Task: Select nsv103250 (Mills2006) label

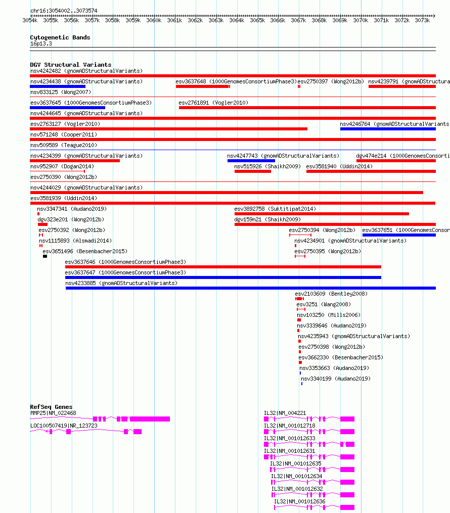Action: click(x=329, y=315)
